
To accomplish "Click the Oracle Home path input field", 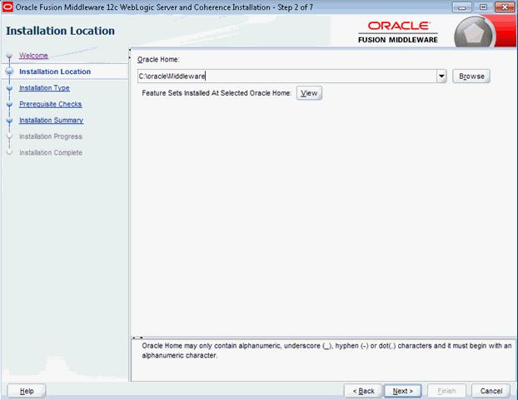I will click(x=286, y=77).
